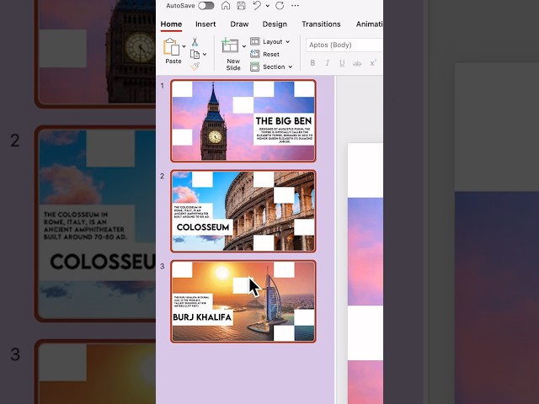Switch to the Insert tab

point(205,24)
